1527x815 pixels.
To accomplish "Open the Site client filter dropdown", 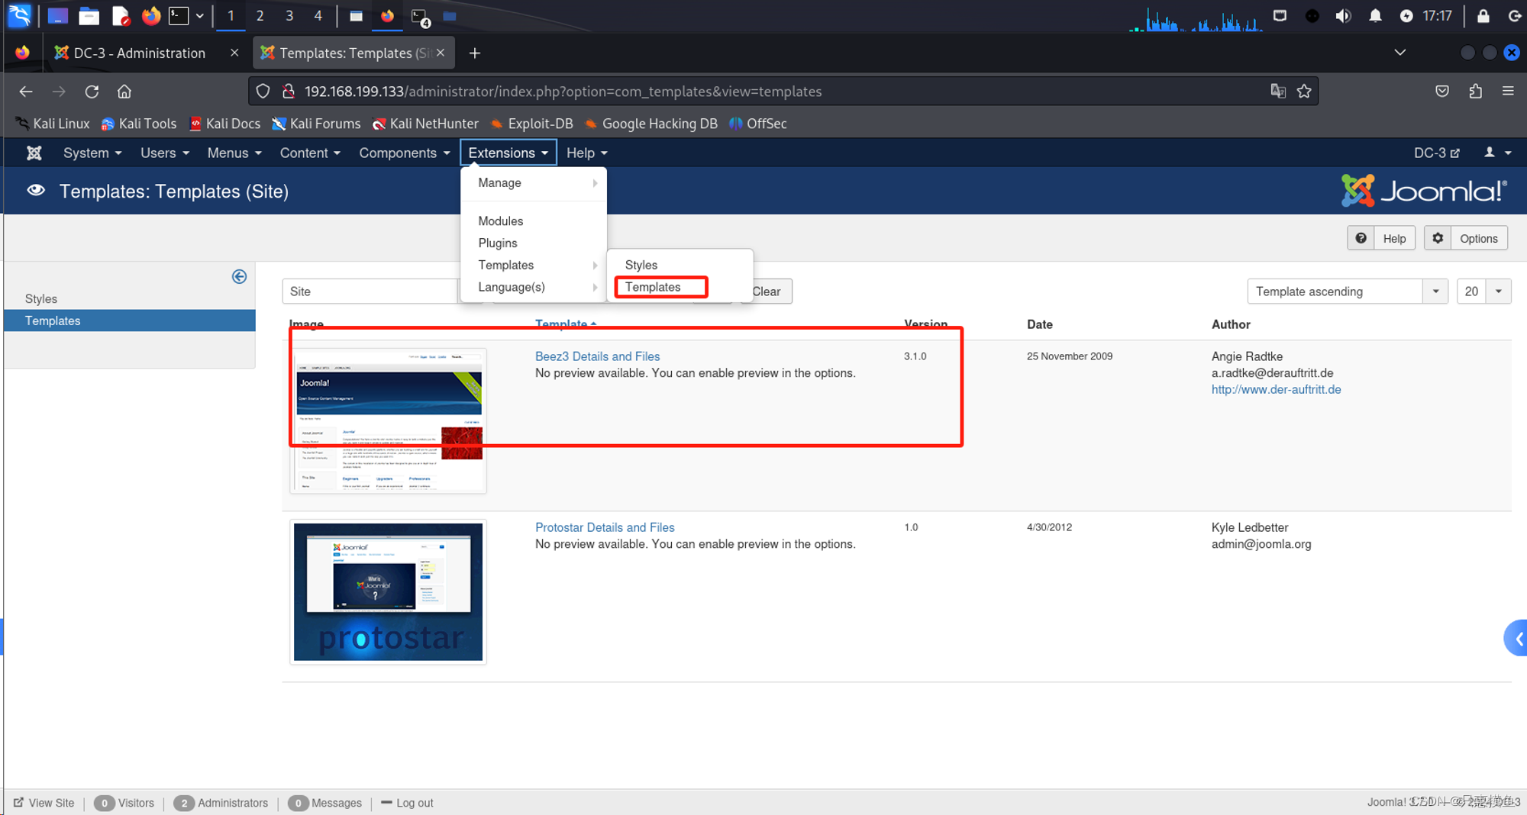I will (x=370, y=292).
